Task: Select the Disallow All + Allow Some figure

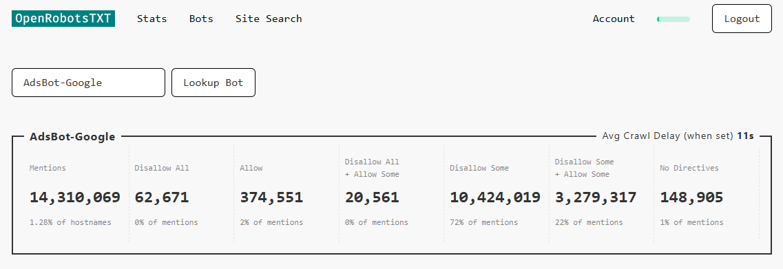Action: (x=372, y=197)
